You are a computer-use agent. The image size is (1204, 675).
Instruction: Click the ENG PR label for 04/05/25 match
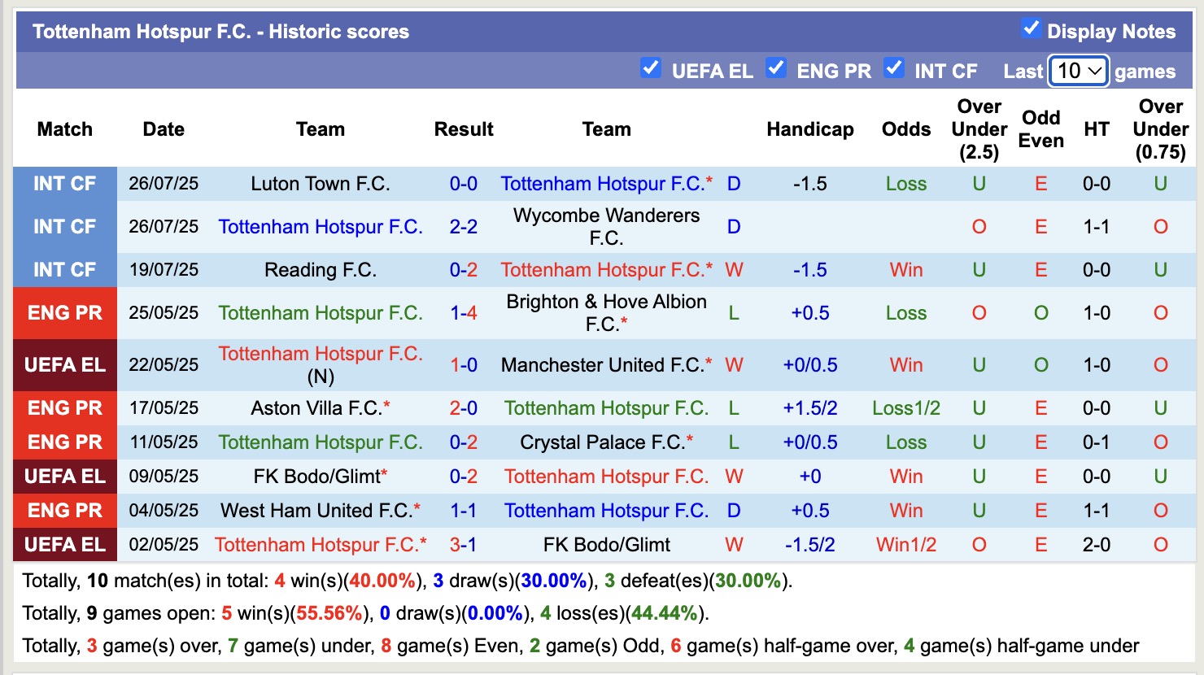tap(65, 511)
